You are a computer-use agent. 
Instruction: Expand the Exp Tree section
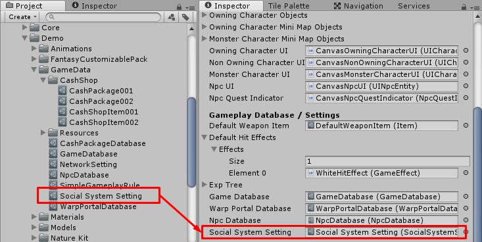click(205, 185)
